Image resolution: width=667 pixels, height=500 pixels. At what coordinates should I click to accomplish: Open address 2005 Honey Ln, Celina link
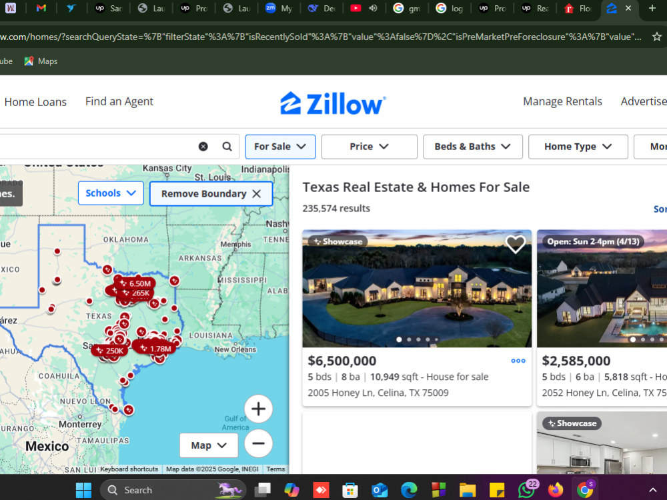378,393
